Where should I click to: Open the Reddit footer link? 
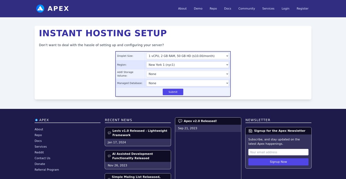pos(39,152)
